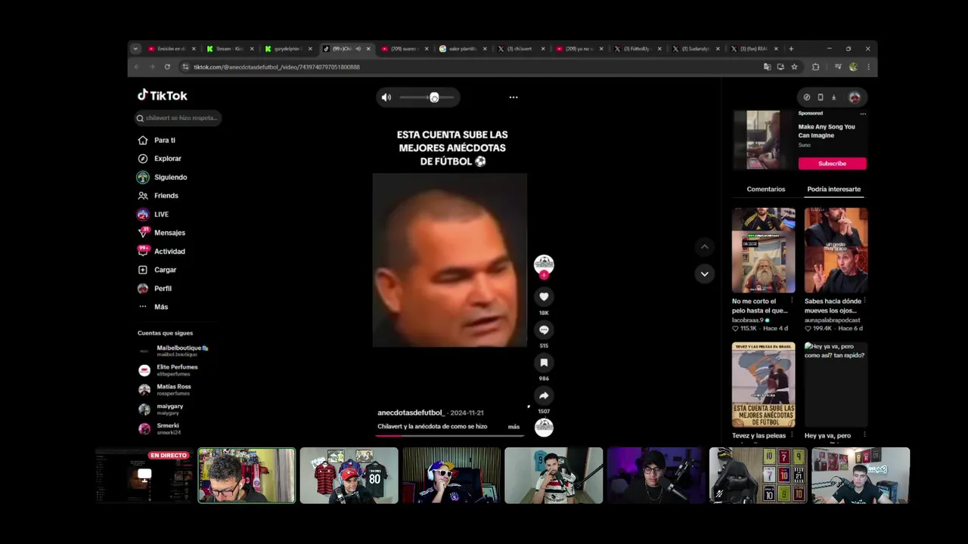Open Explorar in the sidebar
Image resolution: width=968 pixels, height=544 pixels.
click(x=160, y=159)
